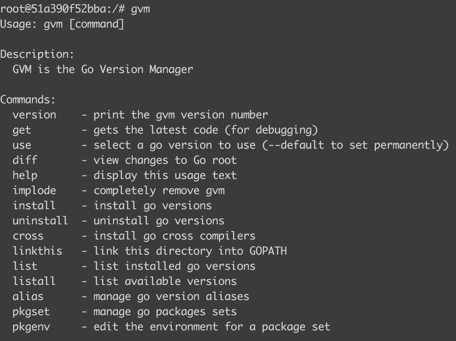Screen dimensions: 456x341
Task: Click the "GVM is the Go Version Manager" text
Action: [x=103, y=69]
